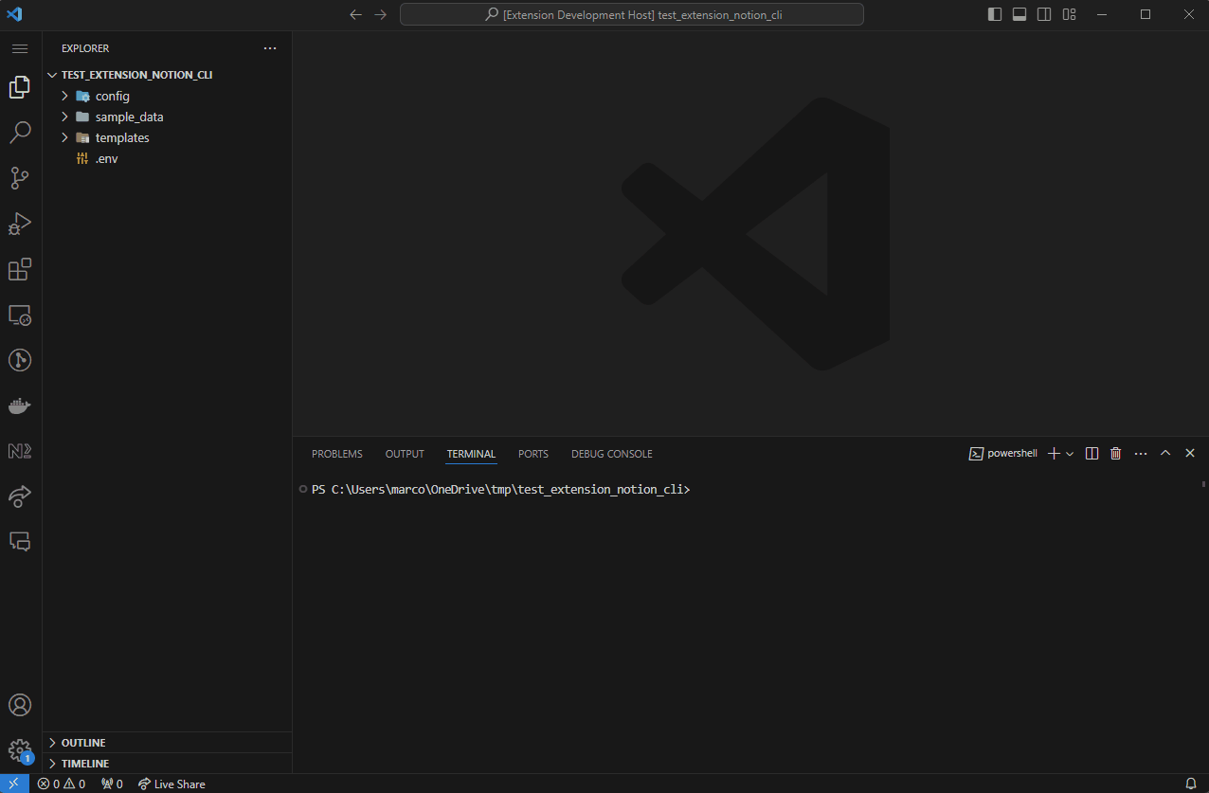The height and width of the screenshot is (793, 1209).
Task: Switch to the Problems tab
Action: (x=337, y=454)
